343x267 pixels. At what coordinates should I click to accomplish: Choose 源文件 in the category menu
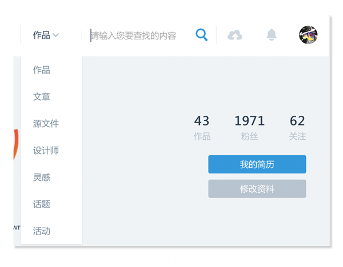tap(46, 124)
